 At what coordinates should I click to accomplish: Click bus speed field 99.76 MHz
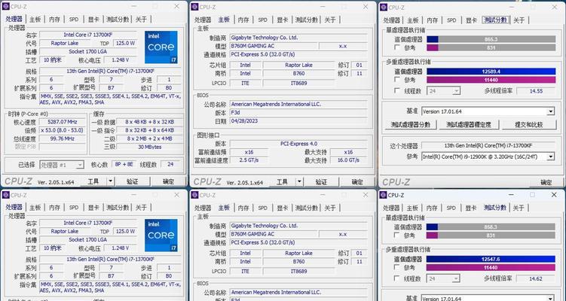point(62,138)
